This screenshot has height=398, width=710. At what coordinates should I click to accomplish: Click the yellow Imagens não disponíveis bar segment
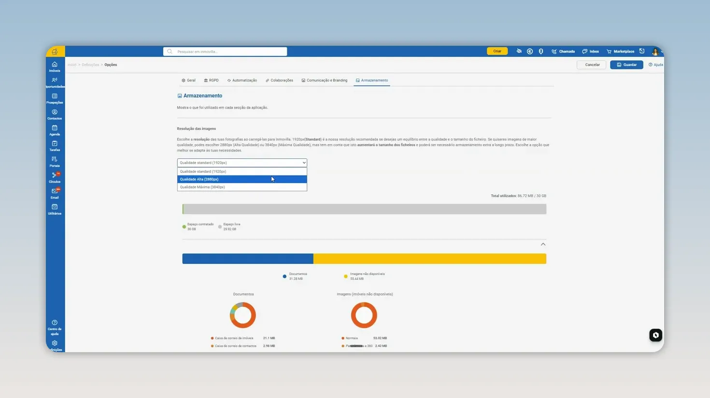[430, 259]
